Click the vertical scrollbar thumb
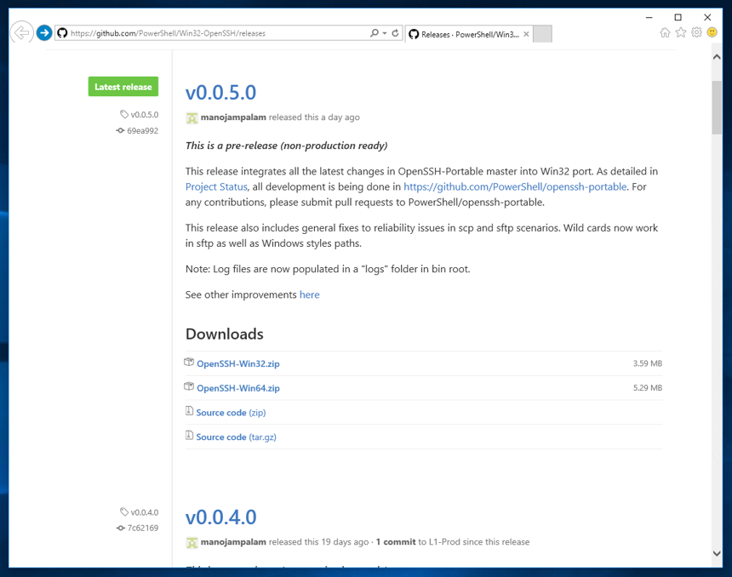Viewport: 732px width, 577px height. [717, 108]
